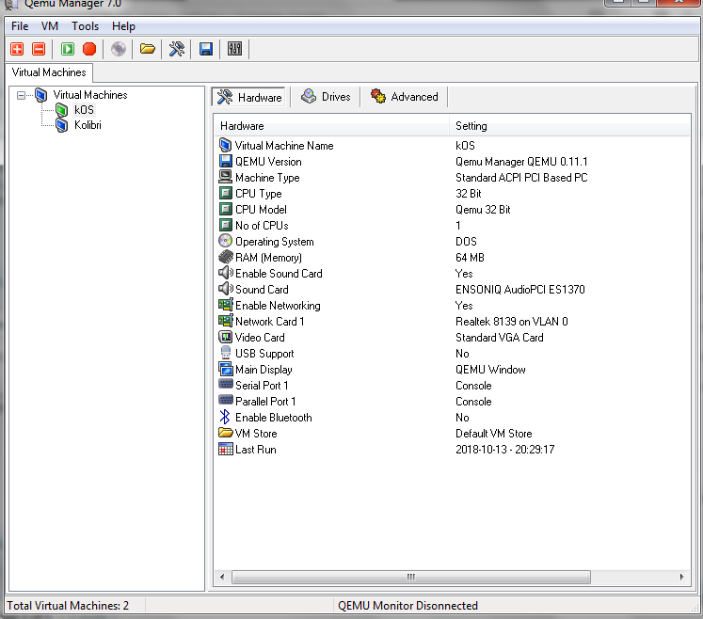703x619 pixels.
Task: Click the wrench and screwdriver toolbar icon
Action: (x=177, y=49)
